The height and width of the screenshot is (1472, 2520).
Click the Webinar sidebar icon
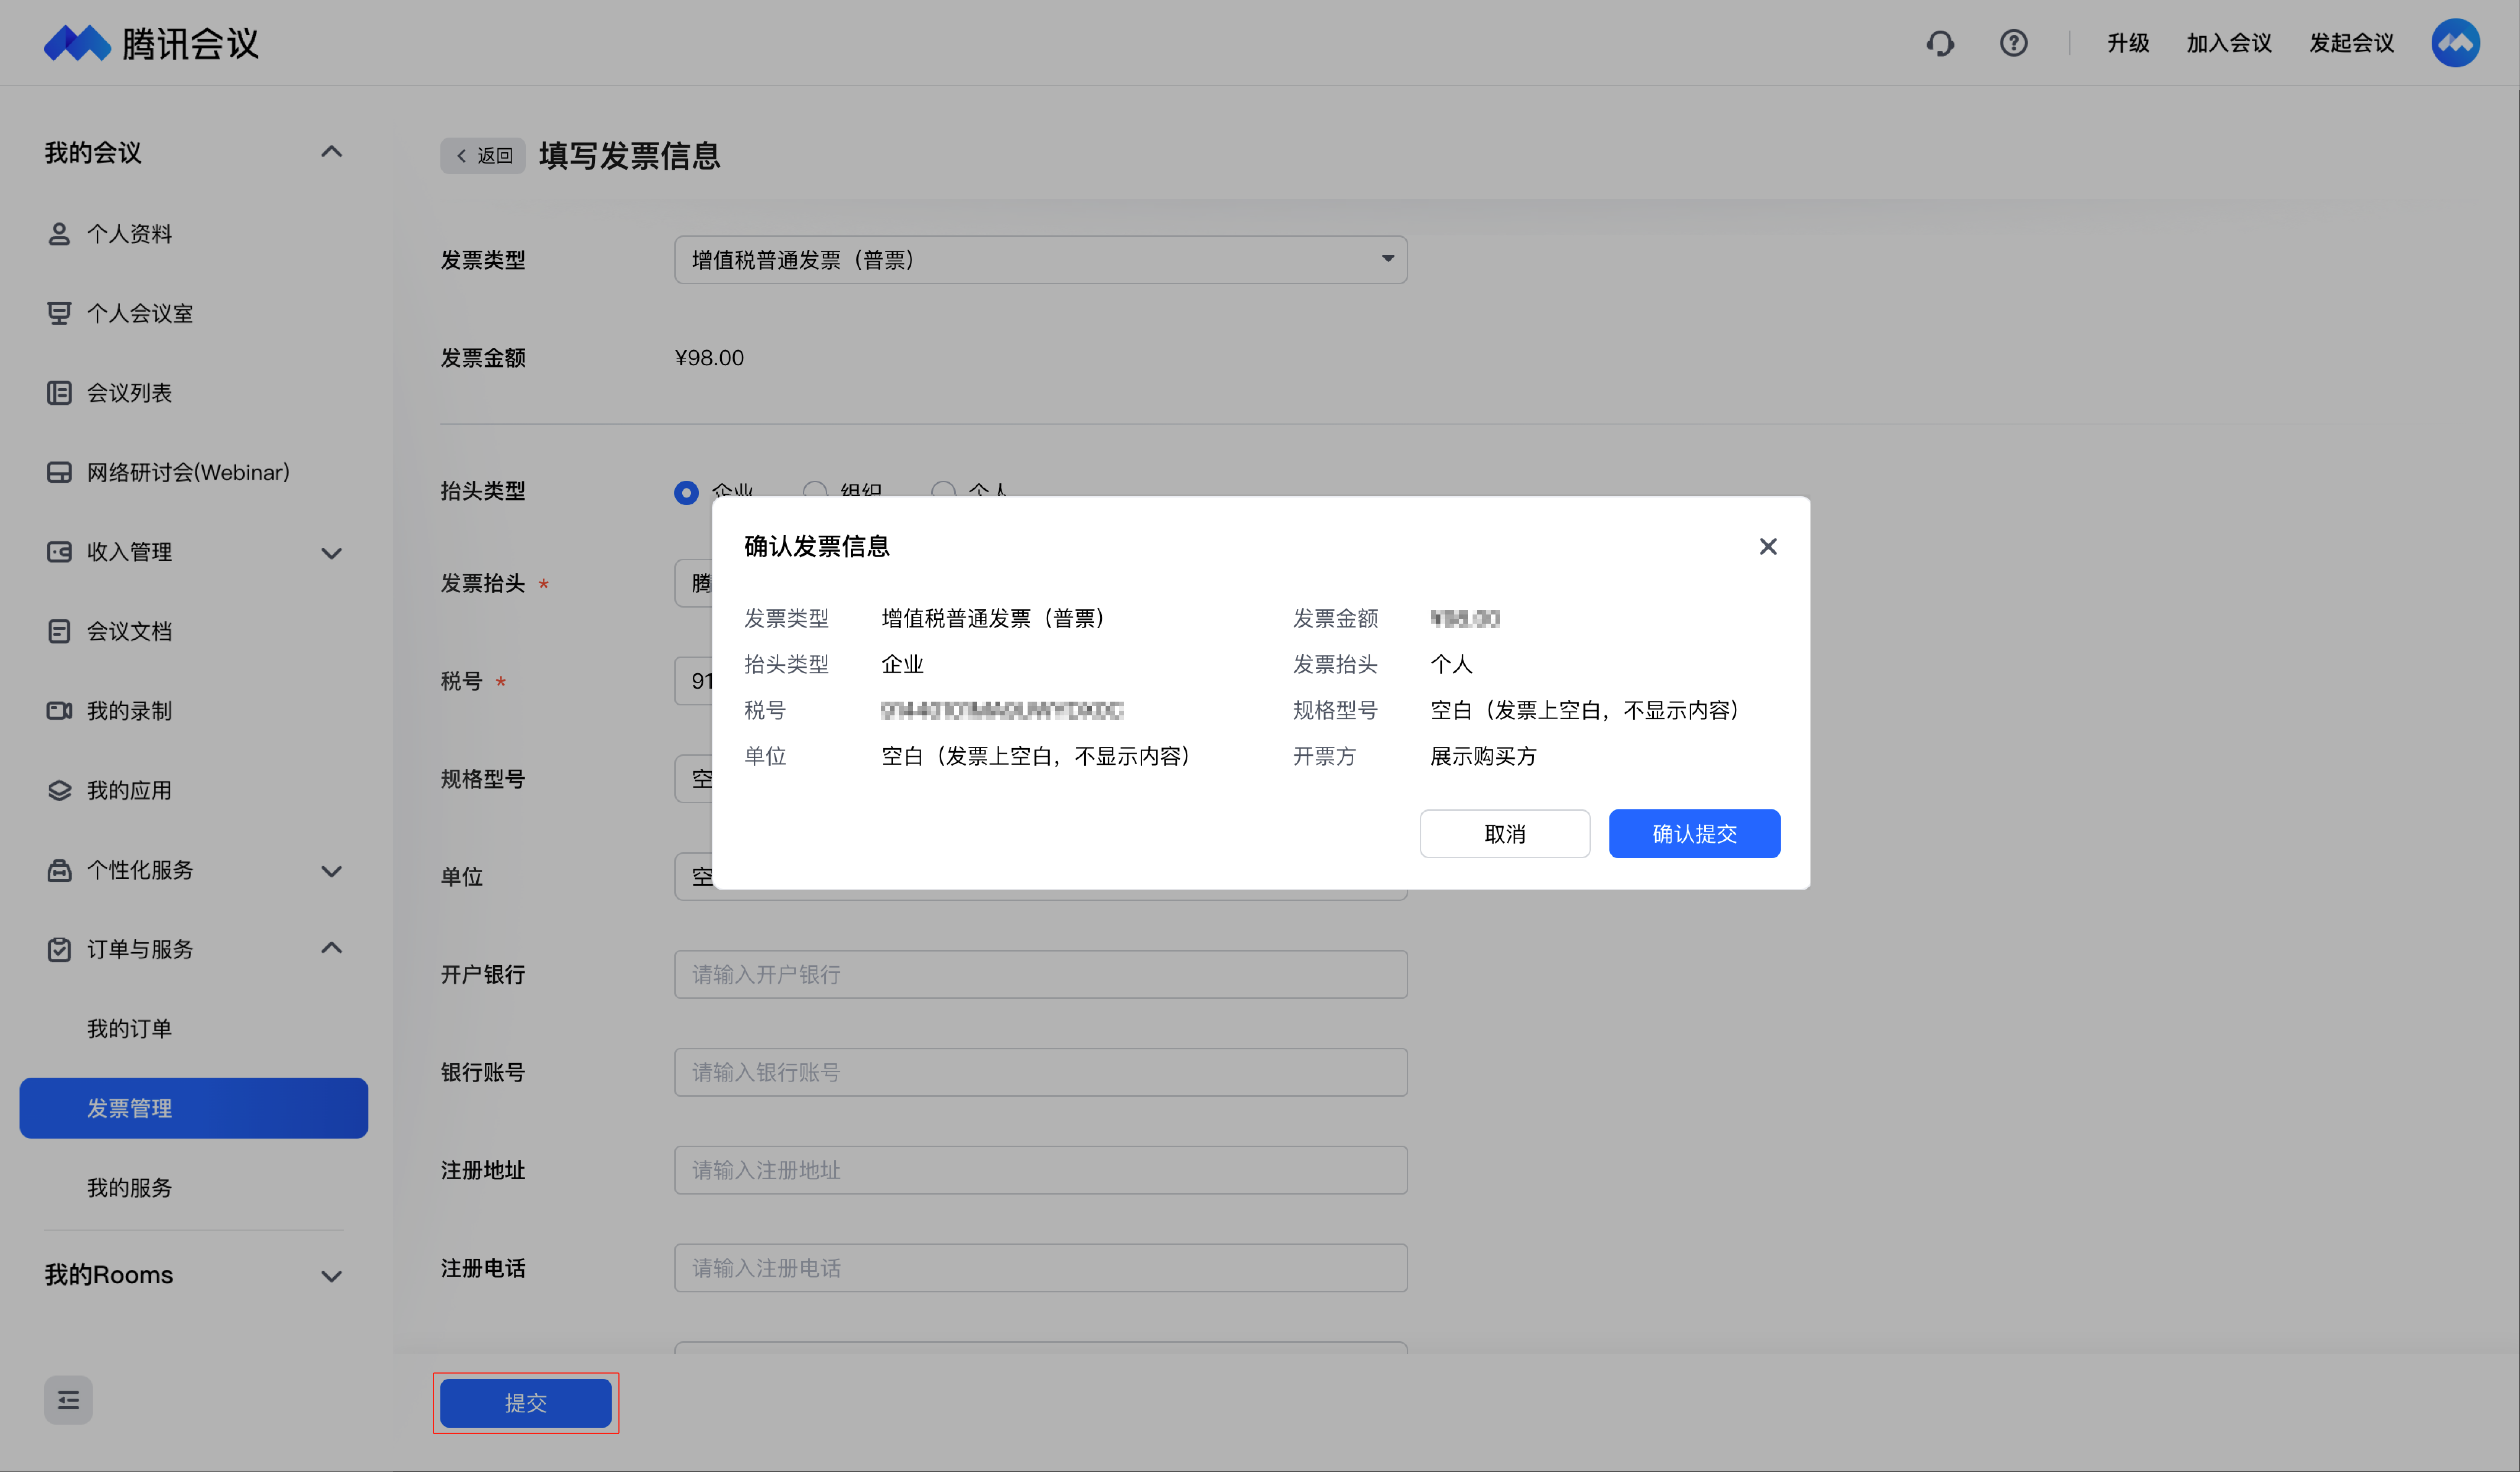[59, 473]
